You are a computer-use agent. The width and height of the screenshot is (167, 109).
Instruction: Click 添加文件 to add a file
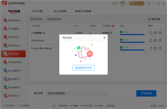coord(36,19)
